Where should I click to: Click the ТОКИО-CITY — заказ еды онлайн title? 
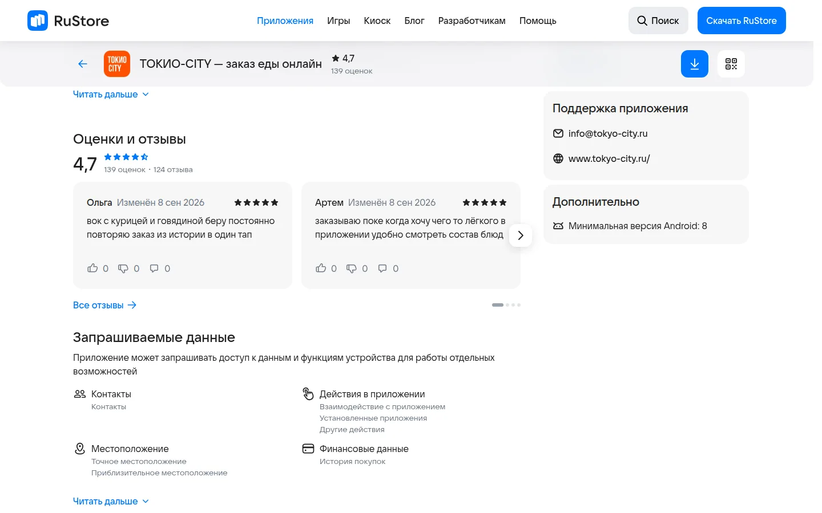click(x=231, y=64)
